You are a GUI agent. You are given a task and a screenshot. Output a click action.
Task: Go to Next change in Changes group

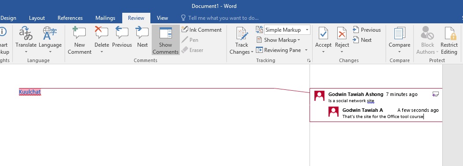tap(362, 40)
